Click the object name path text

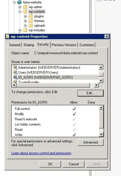(66, 53)
